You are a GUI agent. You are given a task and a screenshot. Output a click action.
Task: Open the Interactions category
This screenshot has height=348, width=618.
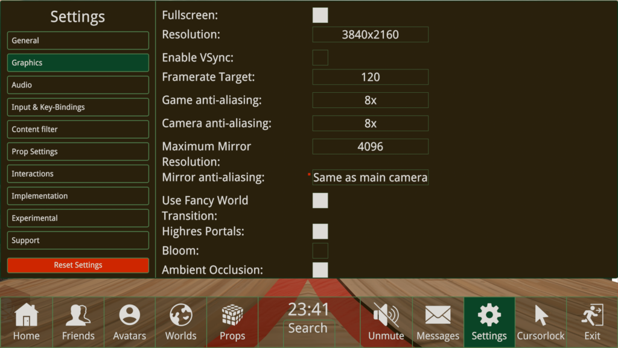(x=78, y=174)
